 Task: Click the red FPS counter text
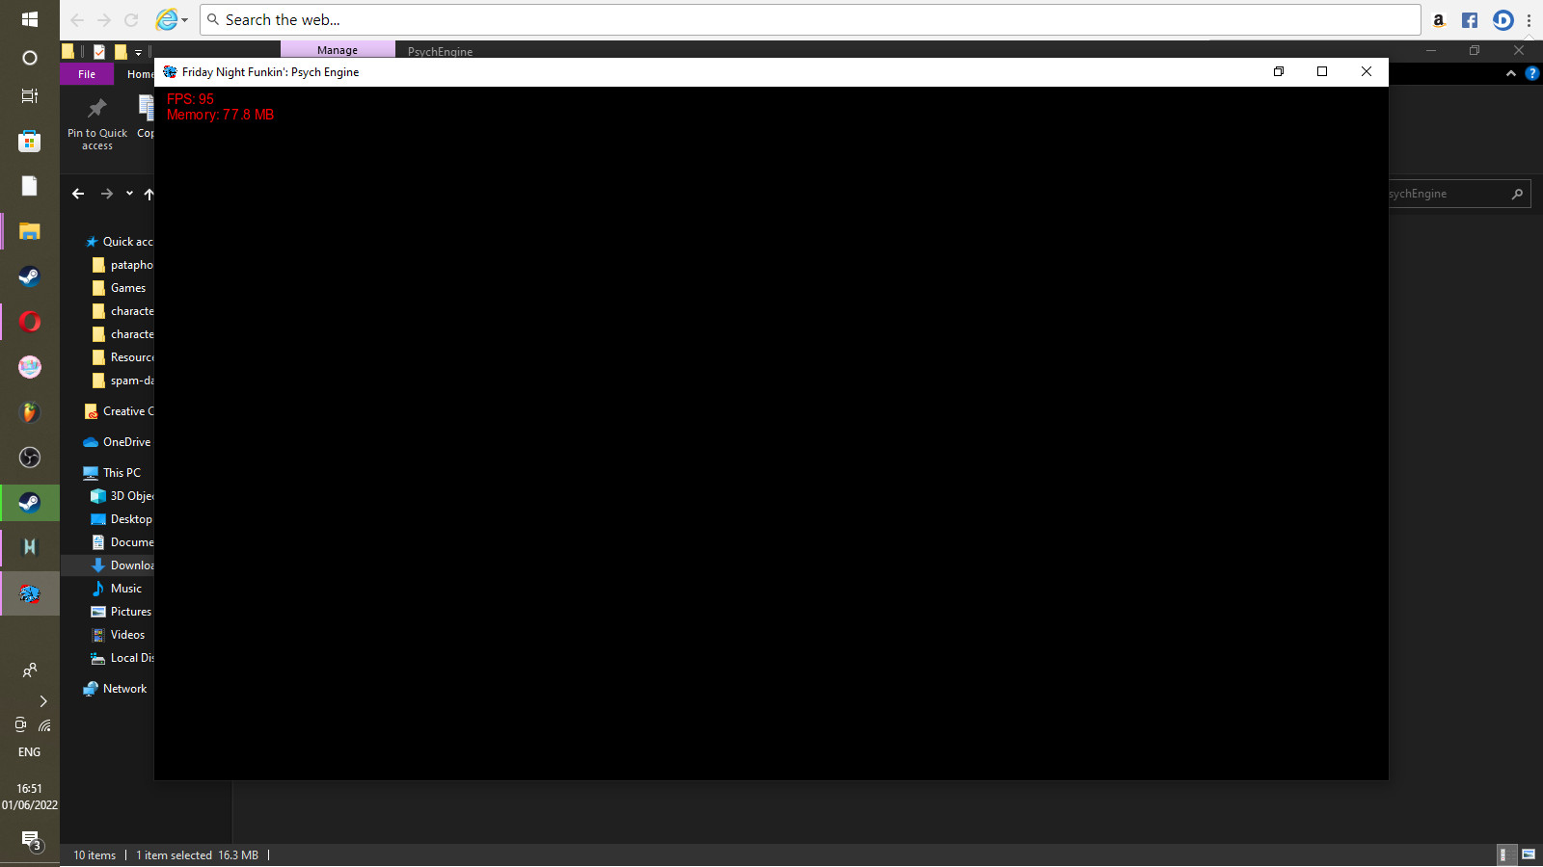pos(190,99)
